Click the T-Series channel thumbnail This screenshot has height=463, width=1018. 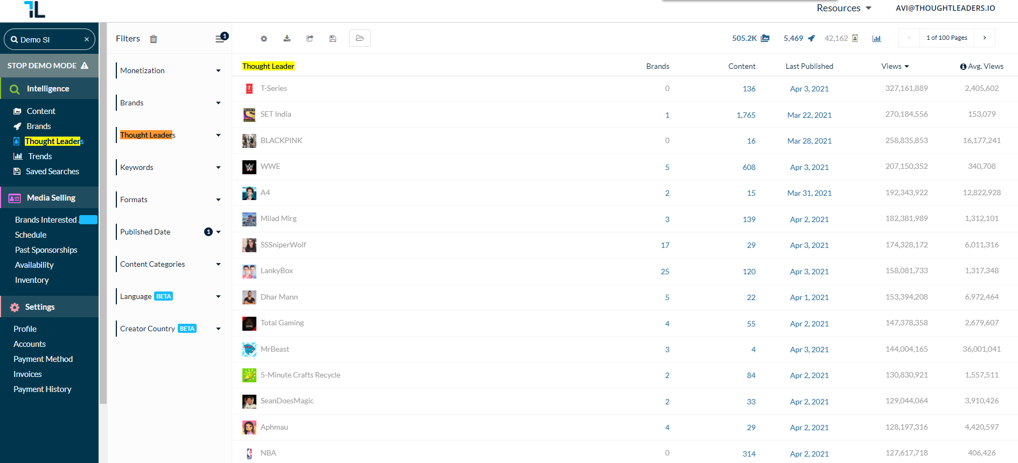tap(249, 89)
